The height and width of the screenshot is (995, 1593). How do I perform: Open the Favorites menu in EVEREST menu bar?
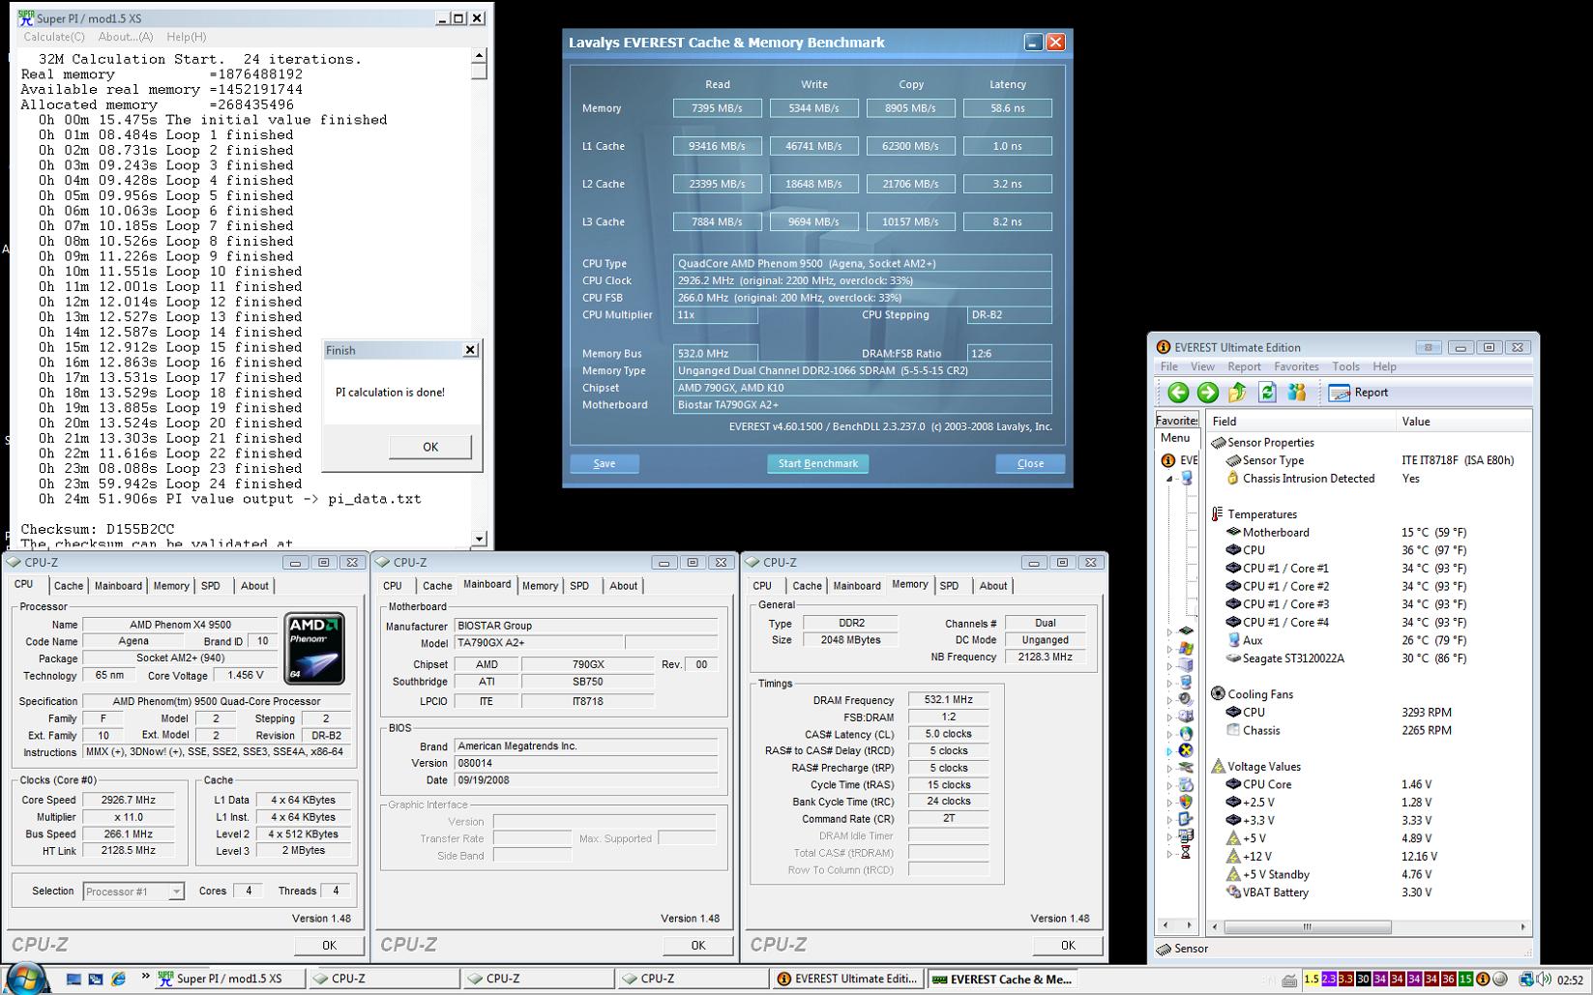1296,366
